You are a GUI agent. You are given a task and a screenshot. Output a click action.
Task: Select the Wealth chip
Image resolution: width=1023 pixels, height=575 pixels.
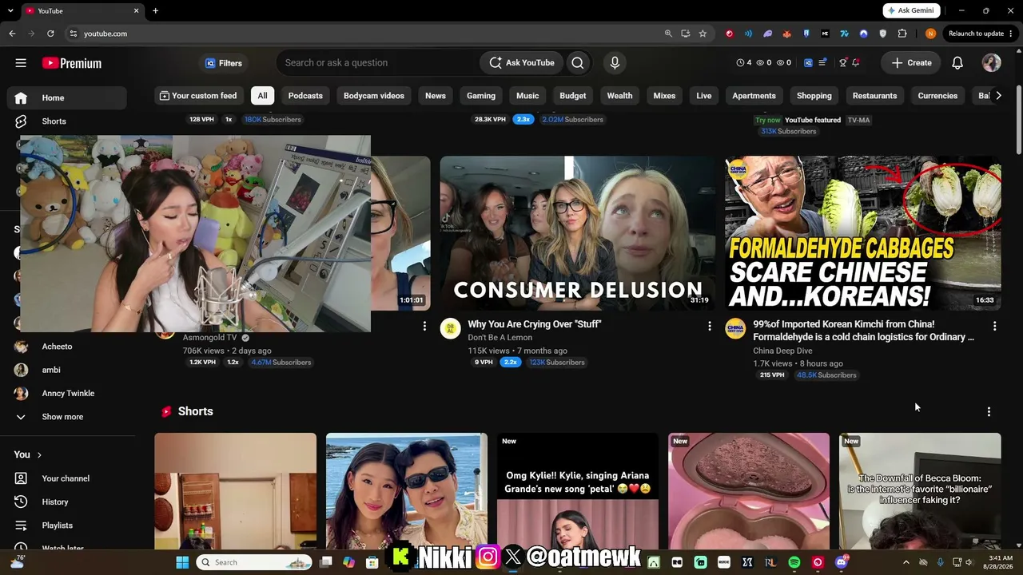619,96
